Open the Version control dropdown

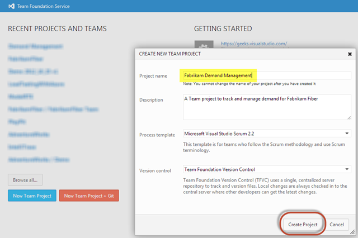pyautogui.click(x=267, y=169)
